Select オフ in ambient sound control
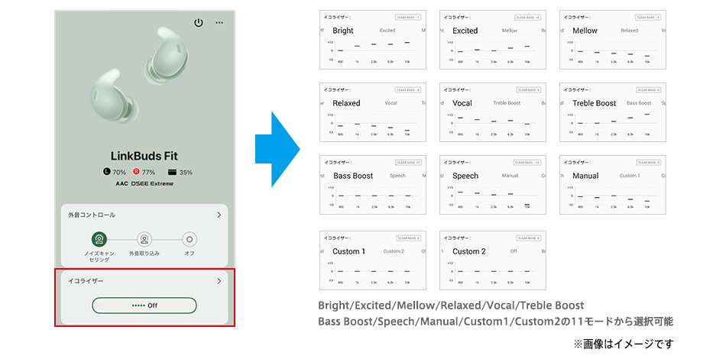This screenshot has height=359, width=726. click(190, 239)
